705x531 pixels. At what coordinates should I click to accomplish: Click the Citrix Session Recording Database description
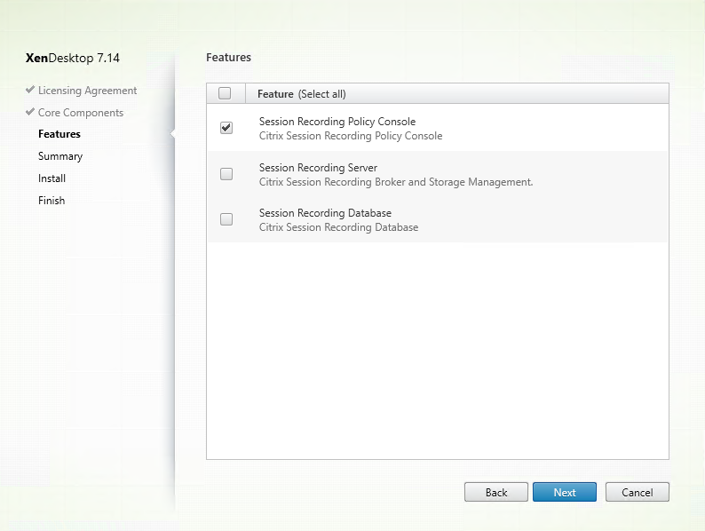coord(338,227)
